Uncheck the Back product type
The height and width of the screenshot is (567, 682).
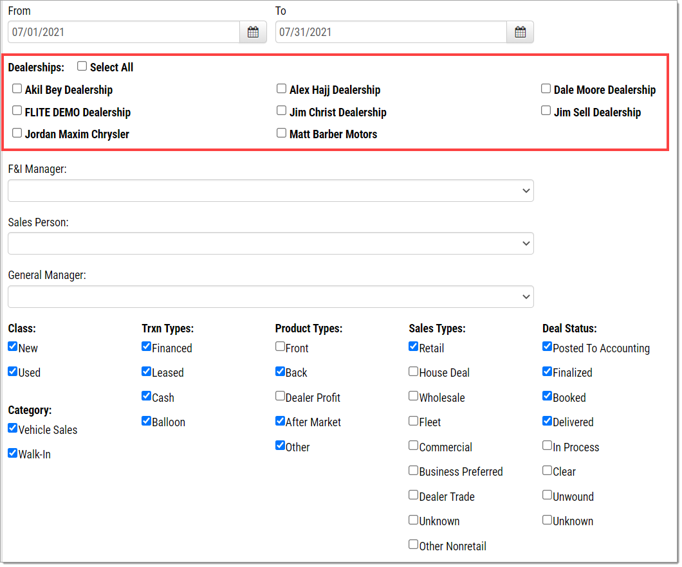pyautogui.click(x=280, y=372)
